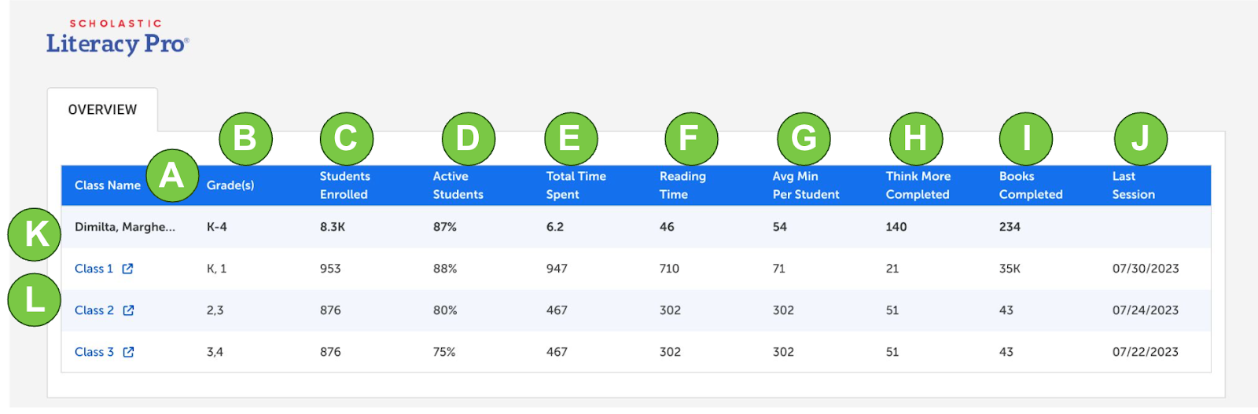Sort by Class Name column header
1258x414 pixels.
point(107,185)
